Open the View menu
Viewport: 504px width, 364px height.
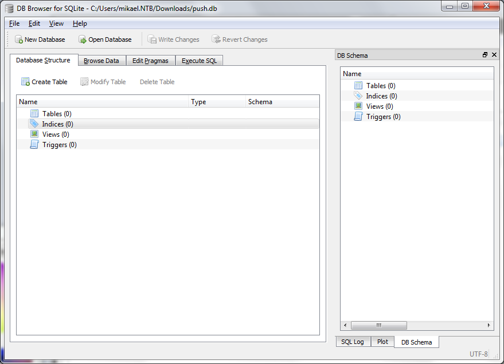click(56, 23)
